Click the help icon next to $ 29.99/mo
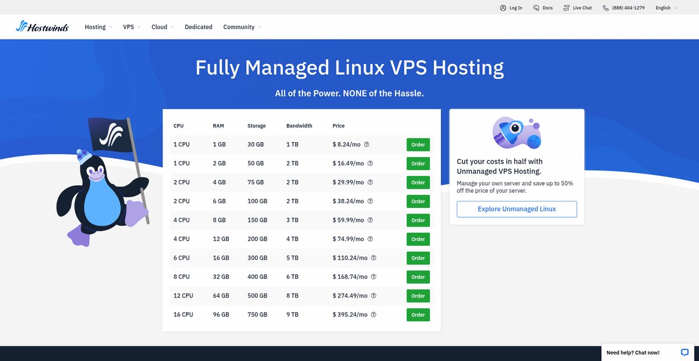 (370, 182)
